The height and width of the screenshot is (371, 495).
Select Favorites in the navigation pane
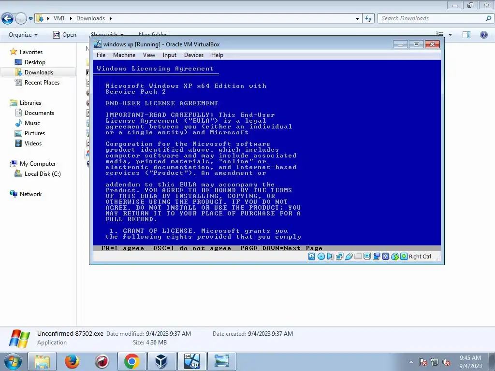click(x=31, y=52)
